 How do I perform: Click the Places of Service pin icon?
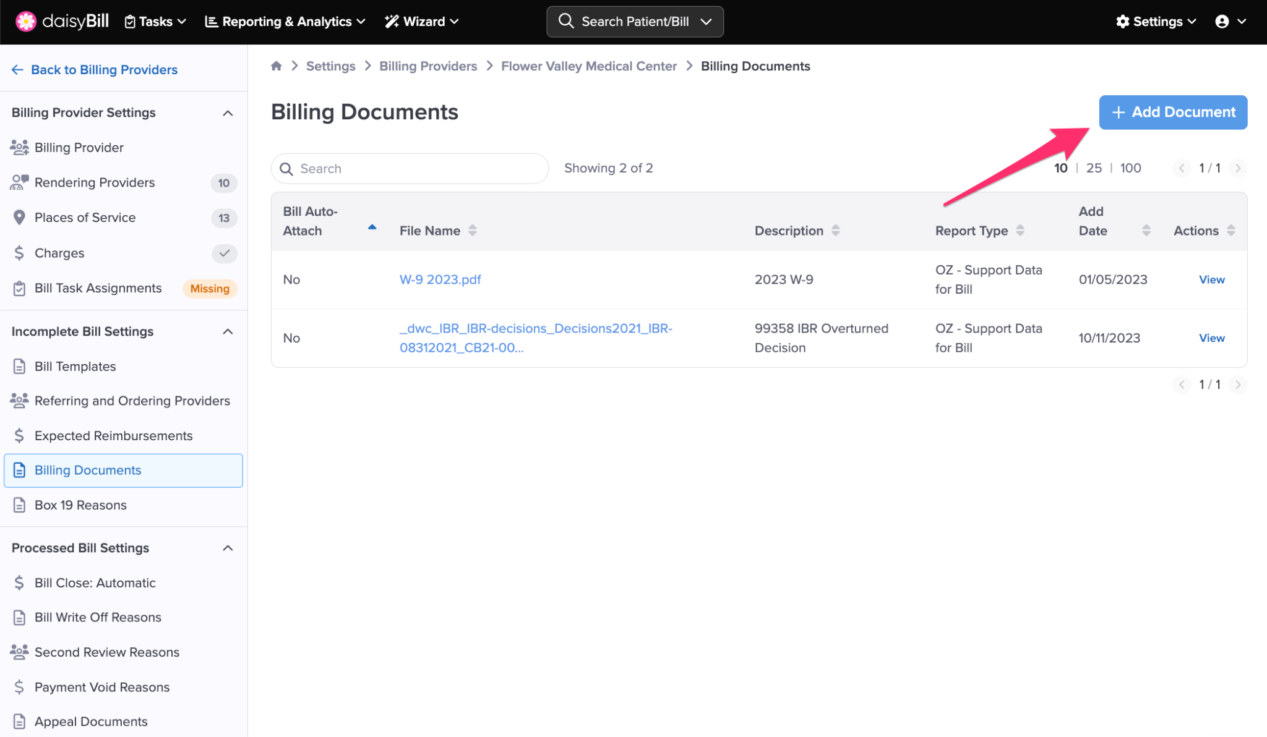point(19,218)
